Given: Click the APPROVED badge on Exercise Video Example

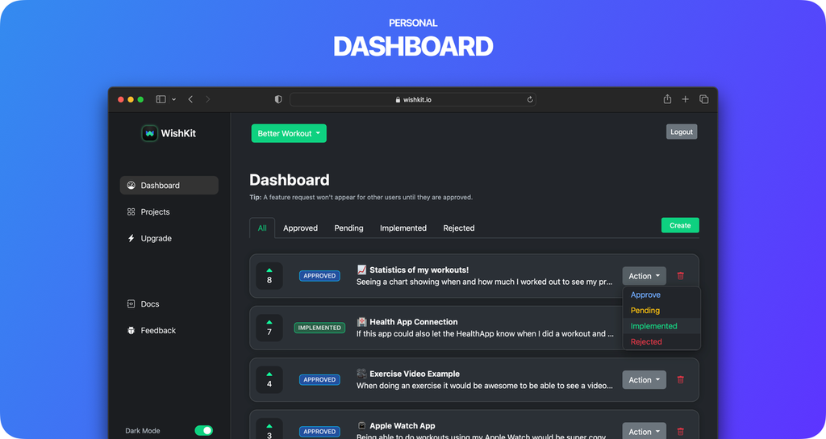Looking at the screenshot, I should (x=319, y=379).
